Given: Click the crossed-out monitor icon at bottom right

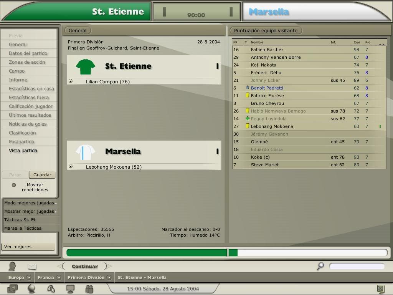Looking at the screenshot, I should (381, 289).
